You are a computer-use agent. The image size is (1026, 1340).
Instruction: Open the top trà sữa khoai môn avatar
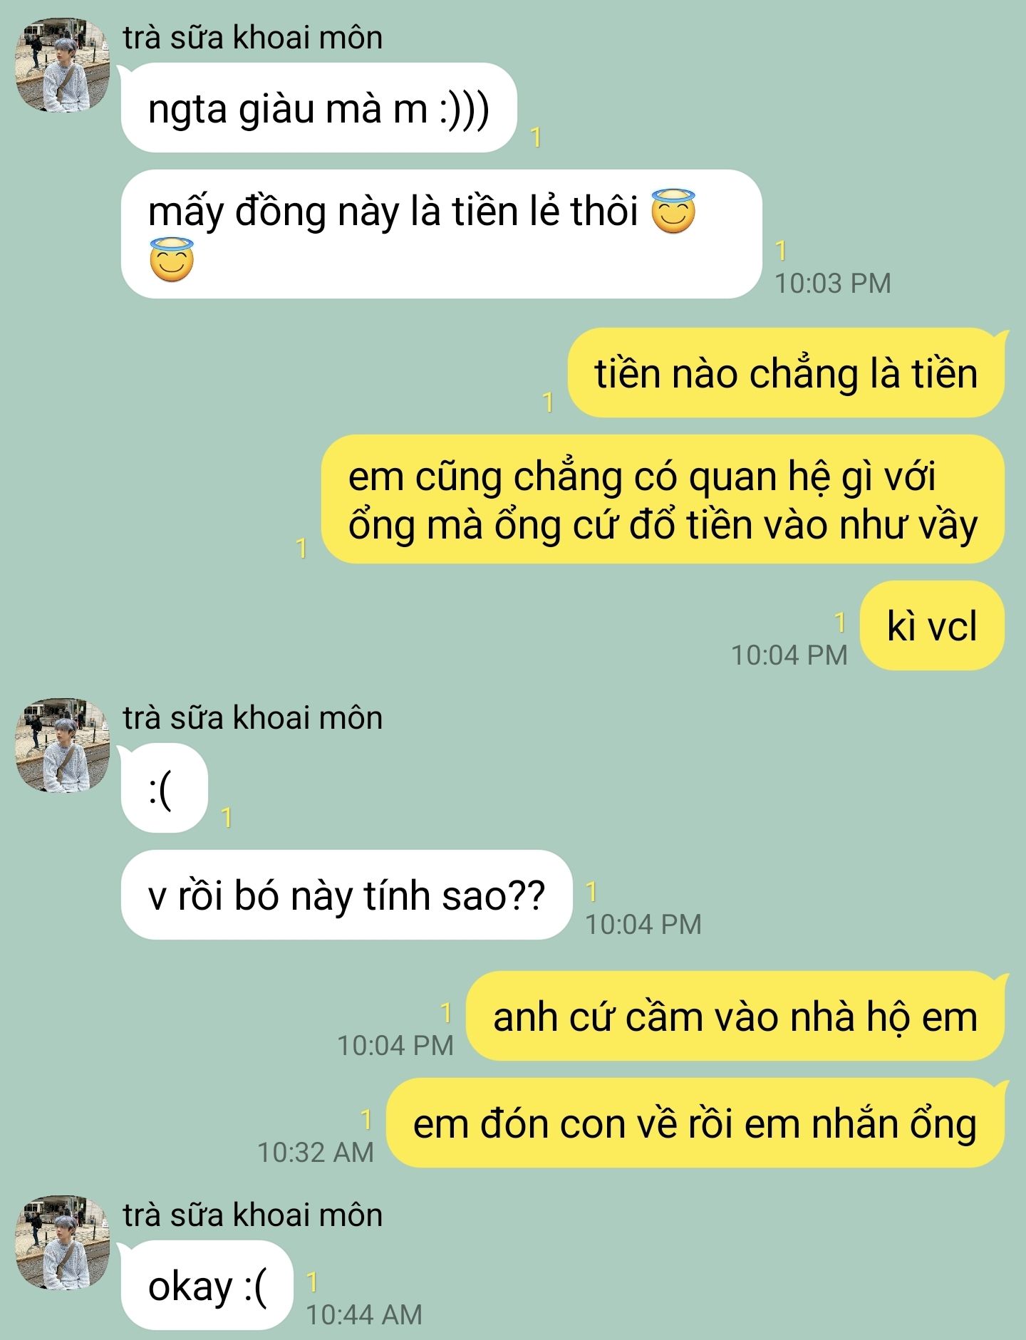tap(63, 66)
